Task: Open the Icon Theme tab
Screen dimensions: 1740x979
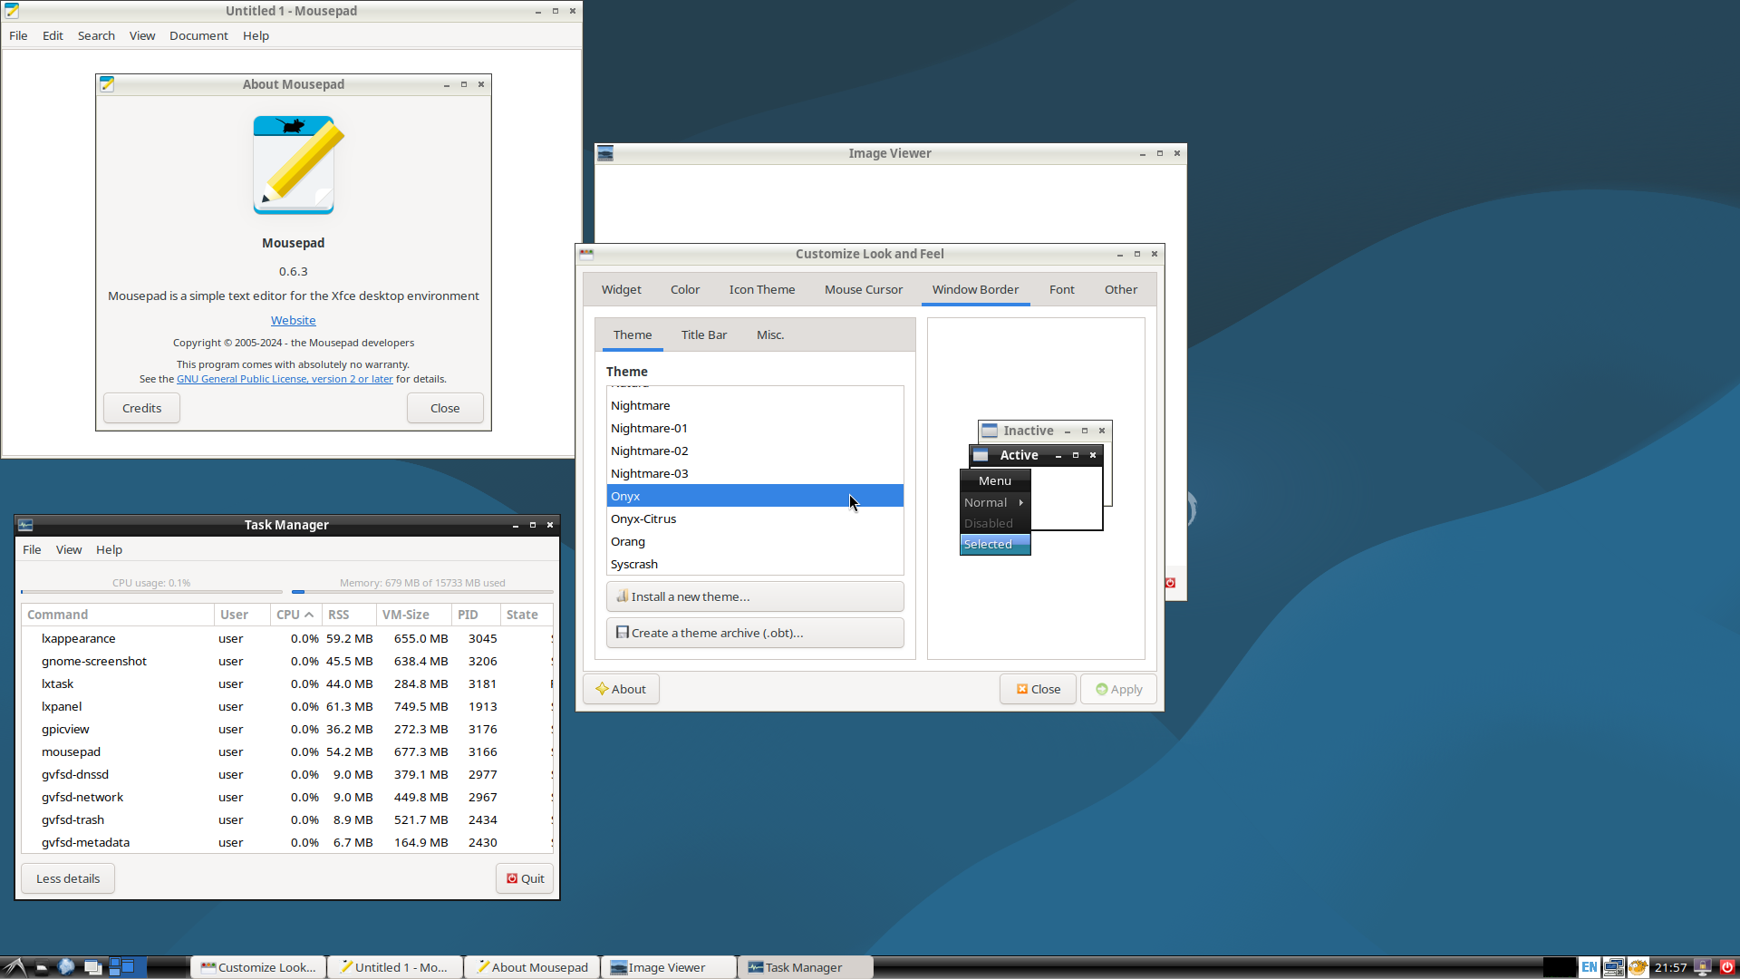Action: pyautogui.click(x=761, y=289)
